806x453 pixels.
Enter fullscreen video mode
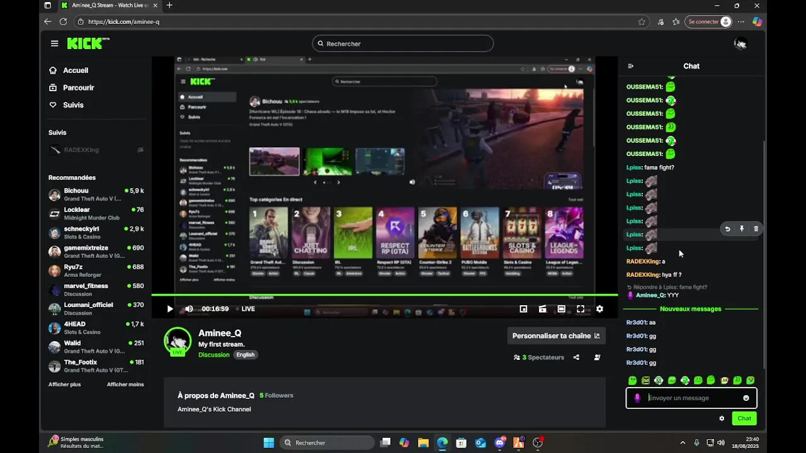click(581, 309)
